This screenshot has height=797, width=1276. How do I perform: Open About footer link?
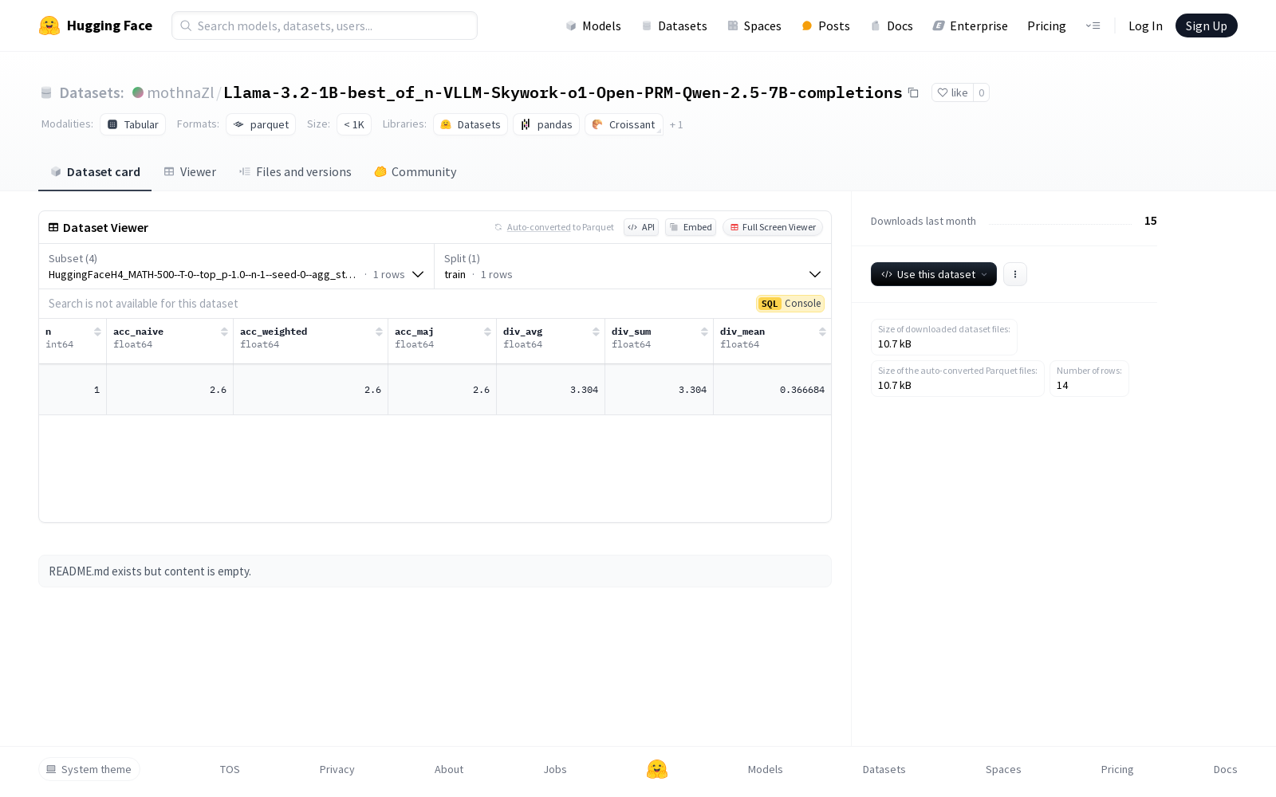449,769
